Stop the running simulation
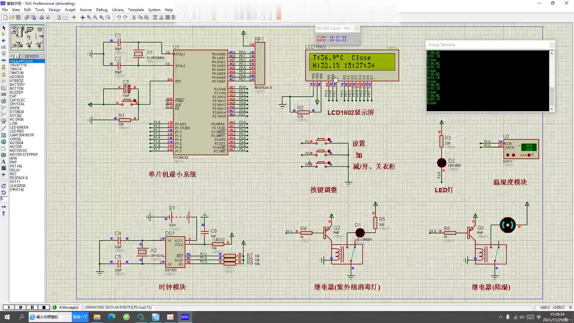 (44, 307)
